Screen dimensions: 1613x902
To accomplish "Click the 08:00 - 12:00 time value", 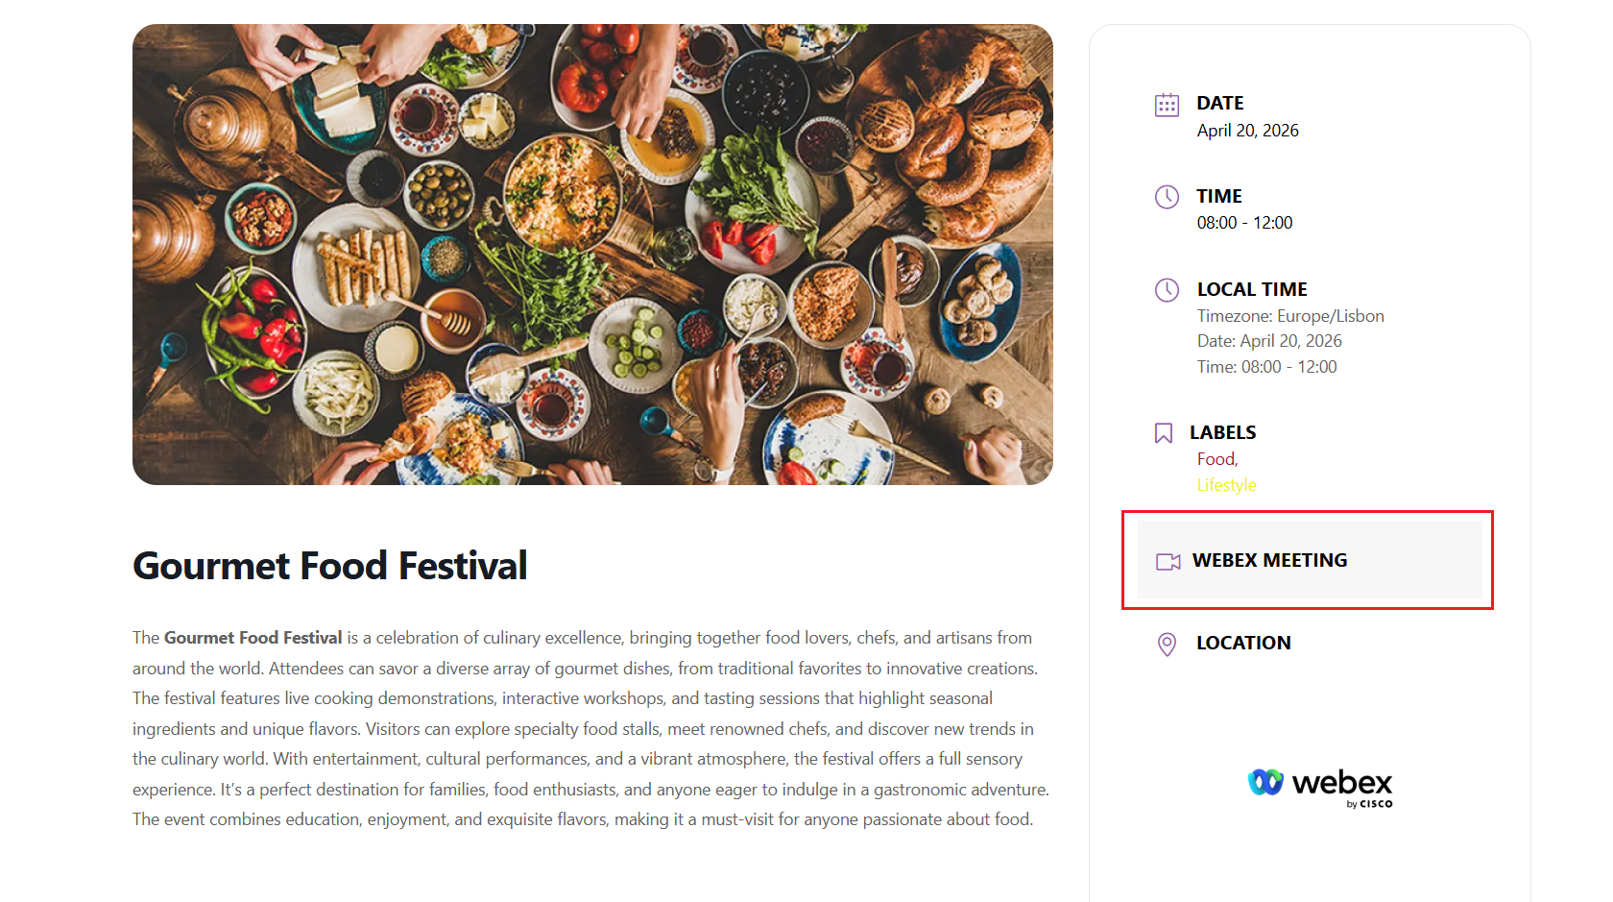I will pyautogui.click(x=1244, y=223).
